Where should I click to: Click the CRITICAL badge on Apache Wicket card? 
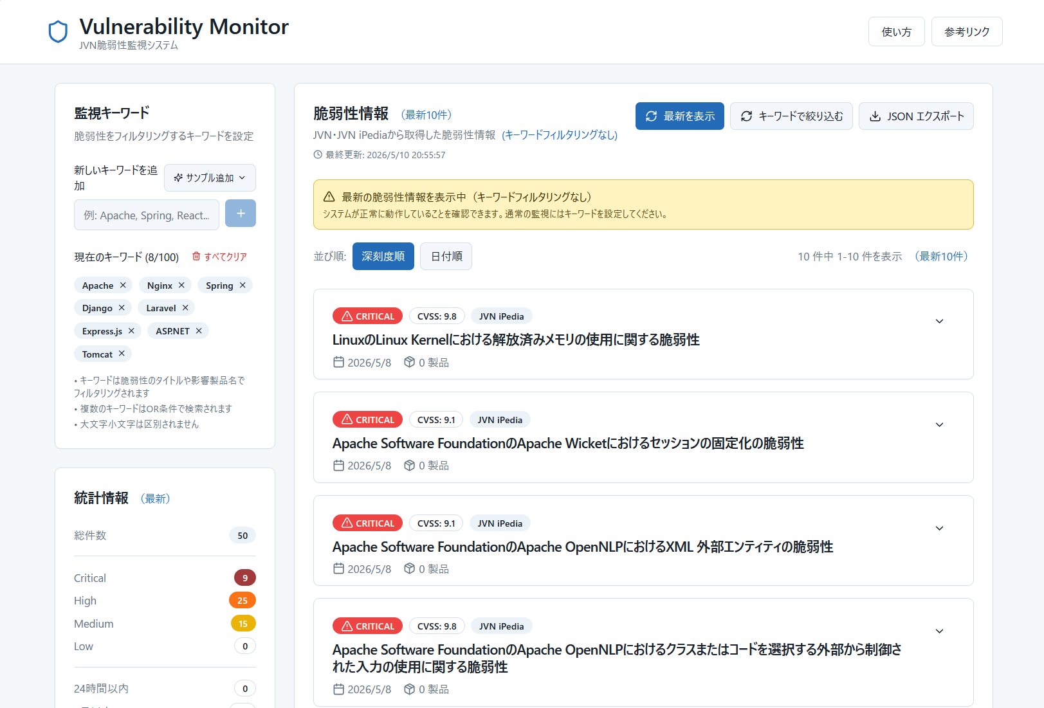[367, 419]
